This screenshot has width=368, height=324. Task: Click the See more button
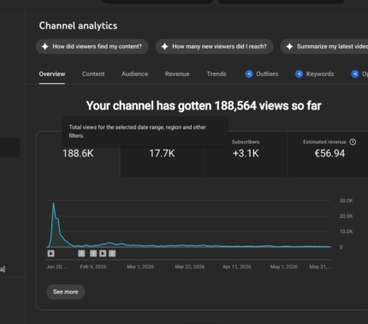coord(65,292)
